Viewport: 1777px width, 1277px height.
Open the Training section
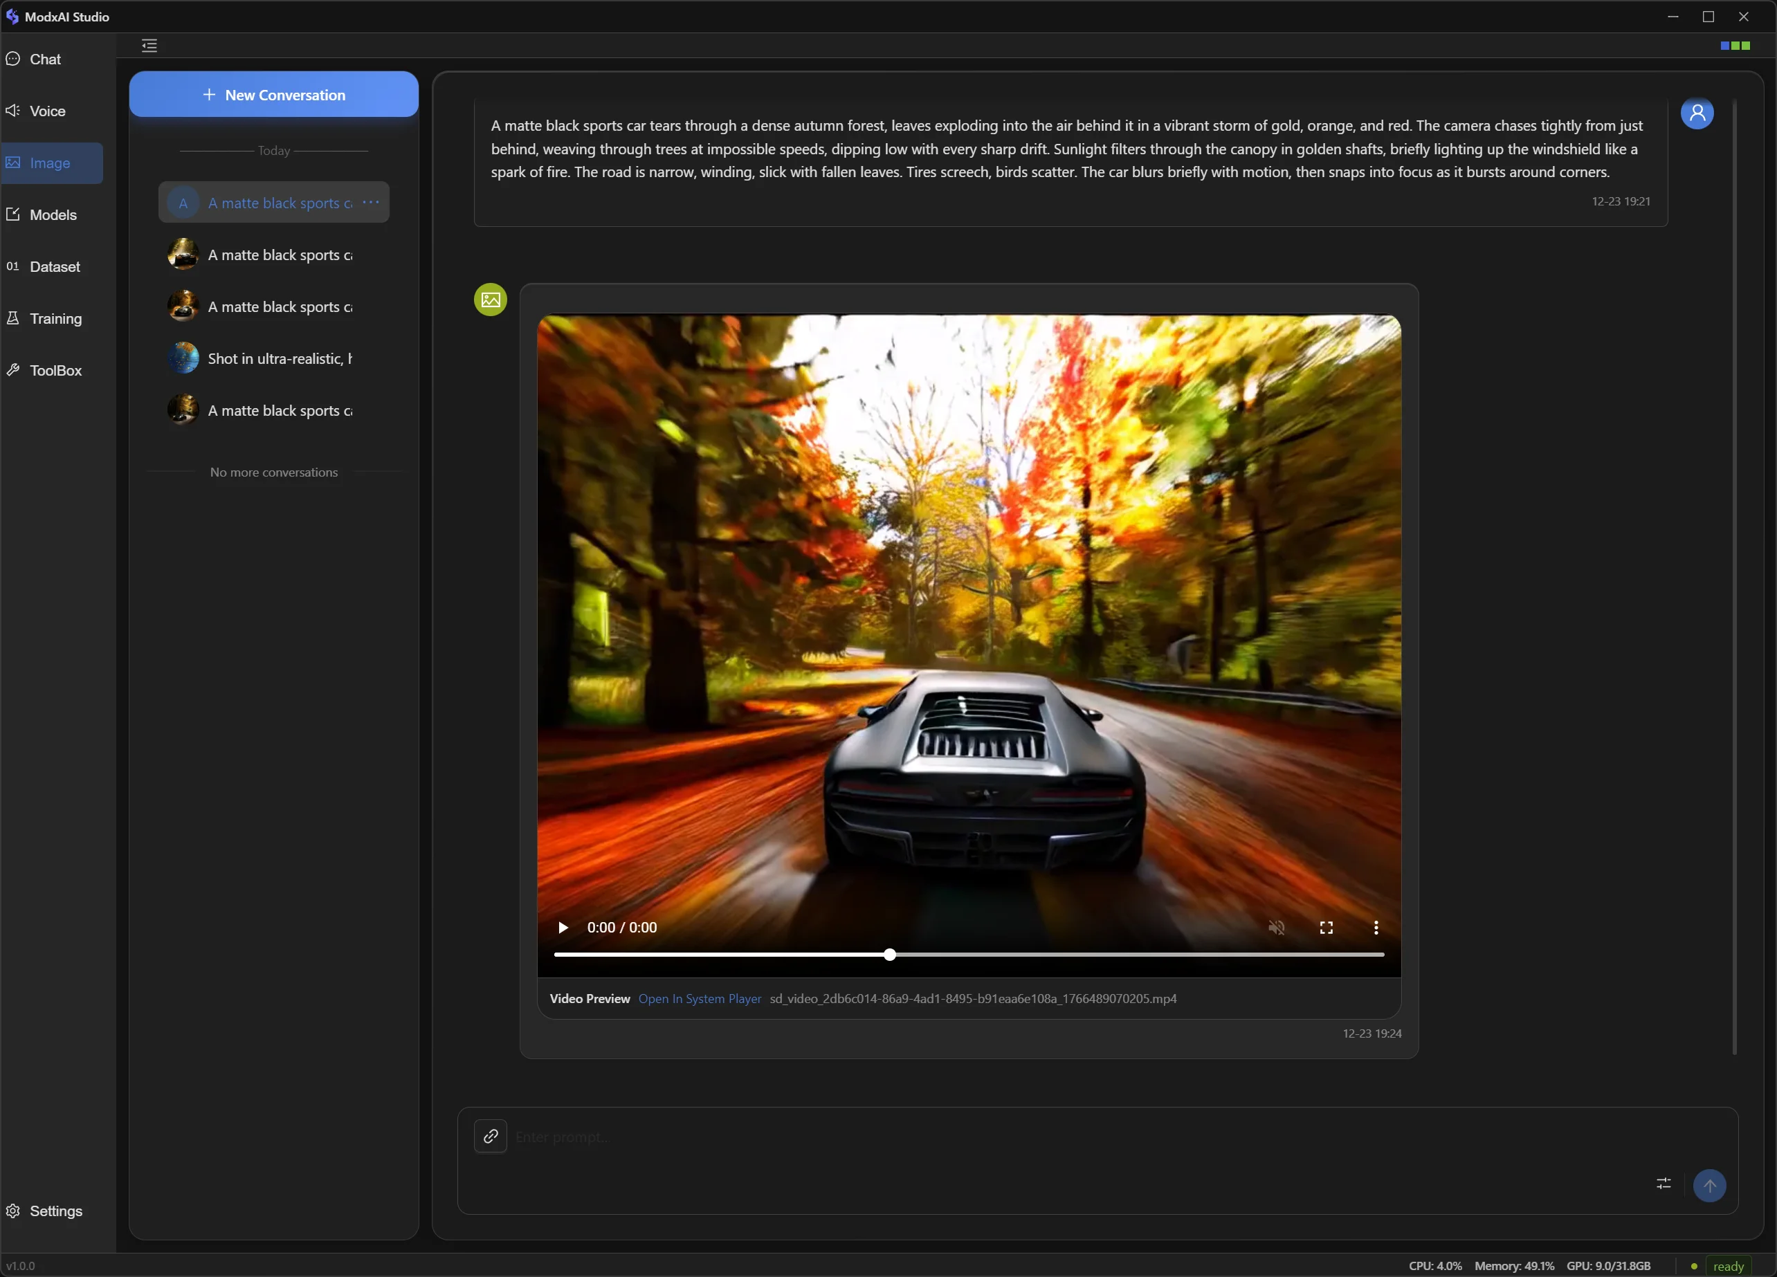pyautogui.click(x=55, y=319)
